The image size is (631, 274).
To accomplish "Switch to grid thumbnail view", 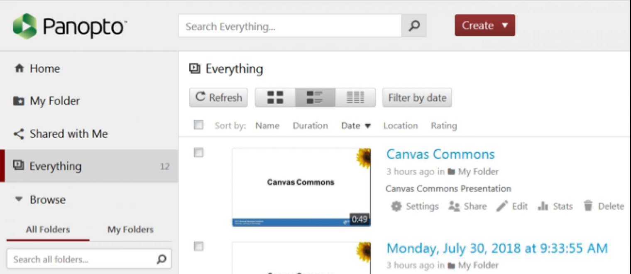I will pos(275,98).
